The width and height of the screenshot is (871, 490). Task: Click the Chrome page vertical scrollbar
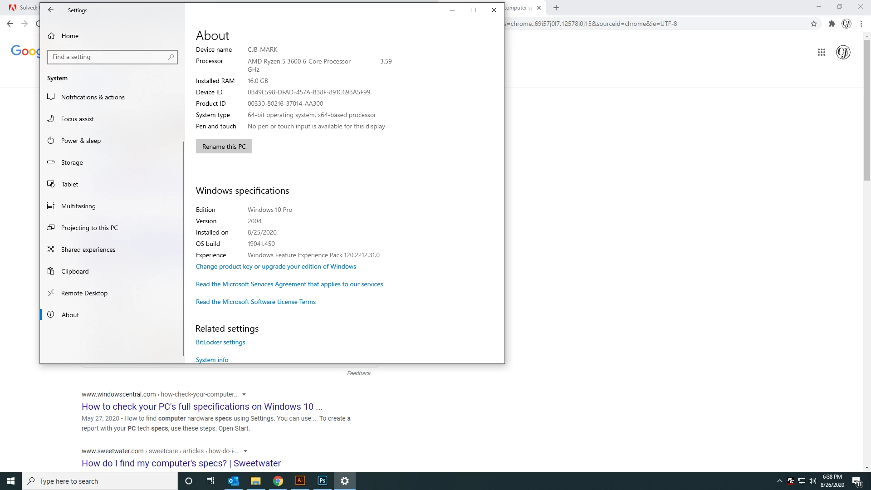[867, 109]
